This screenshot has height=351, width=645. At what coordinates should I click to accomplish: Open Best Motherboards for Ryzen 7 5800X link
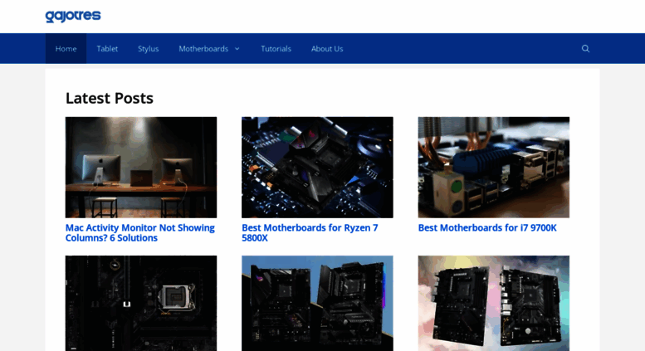pos(310,232)
